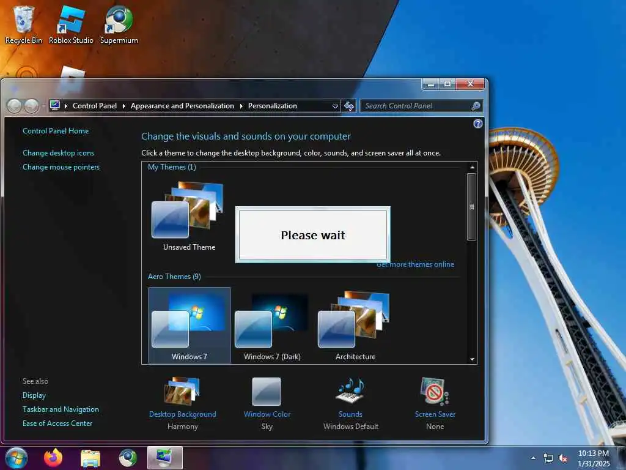
Task: Open the Recycle Bin desktop icon
Action: click(x=24, y=24)
